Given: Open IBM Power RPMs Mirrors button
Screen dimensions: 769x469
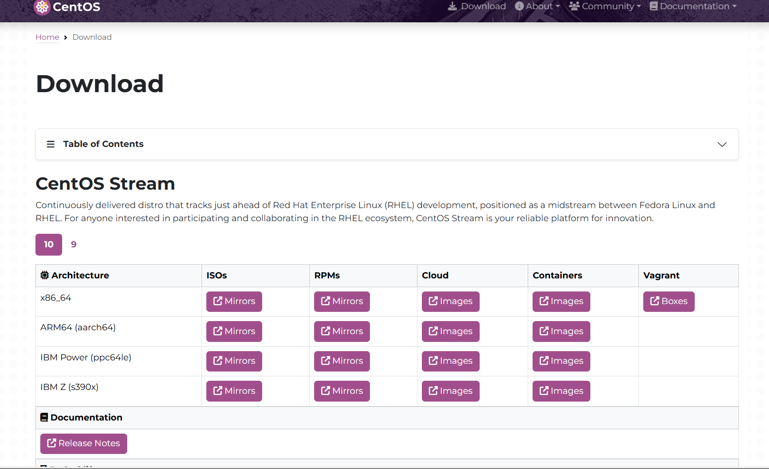Looking at the screenshot, I should click(x=342, y=361).
